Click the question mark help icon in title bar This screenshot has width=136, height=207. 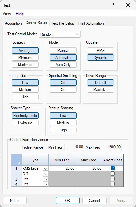(113, 5)
